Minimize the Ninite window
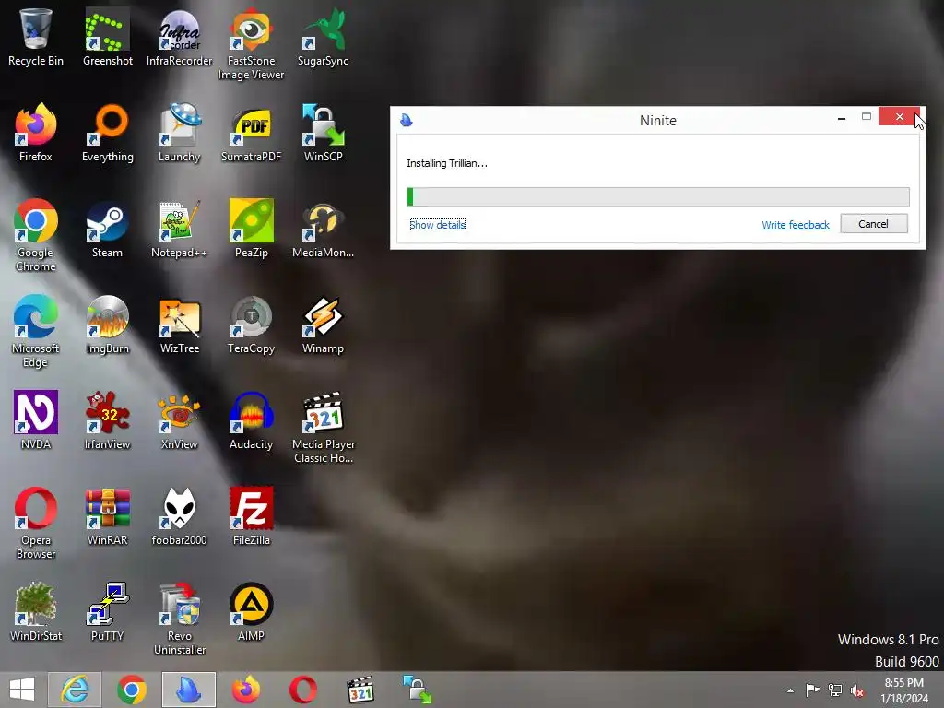This screenshot has width=944, height=708. point(842,119)
